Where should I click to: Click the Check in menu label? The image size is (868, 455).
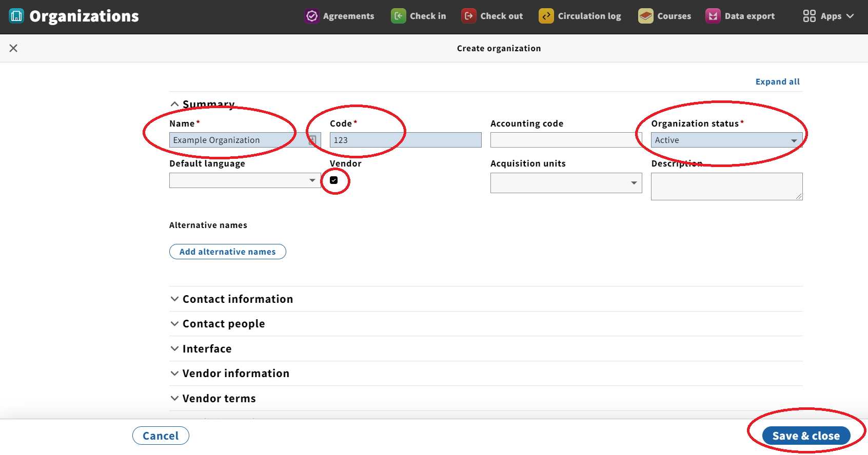tap(428, 16)
